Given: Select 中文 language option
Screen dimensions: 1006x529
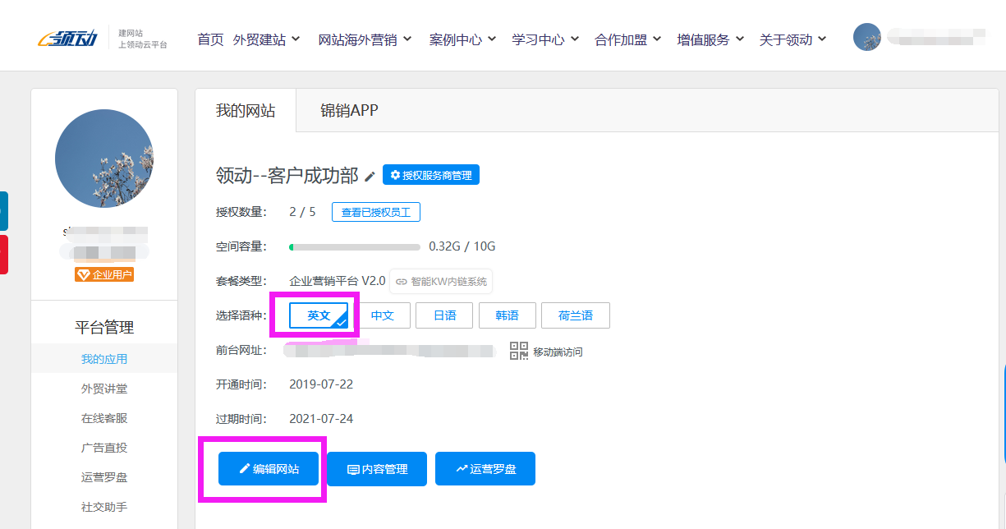Looking at the screenshot, I should tap(383, 315).
